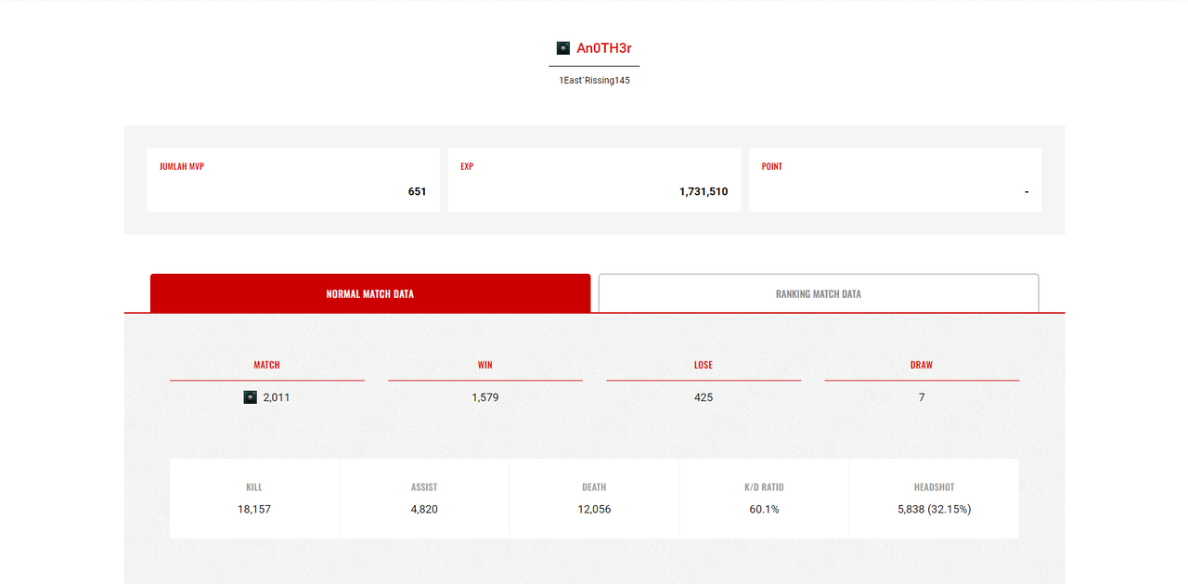Click the MVP count 651
This screenshot has width=1188, height=584.
point(418,192)
